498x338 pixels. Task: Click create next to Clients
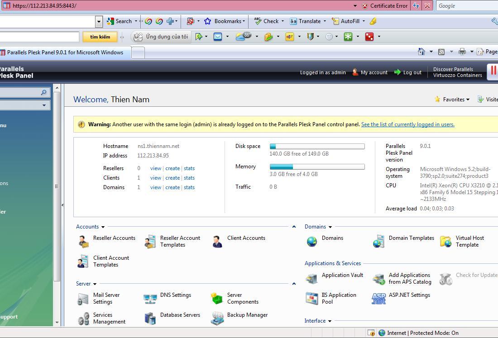click(x=172, y=178)
